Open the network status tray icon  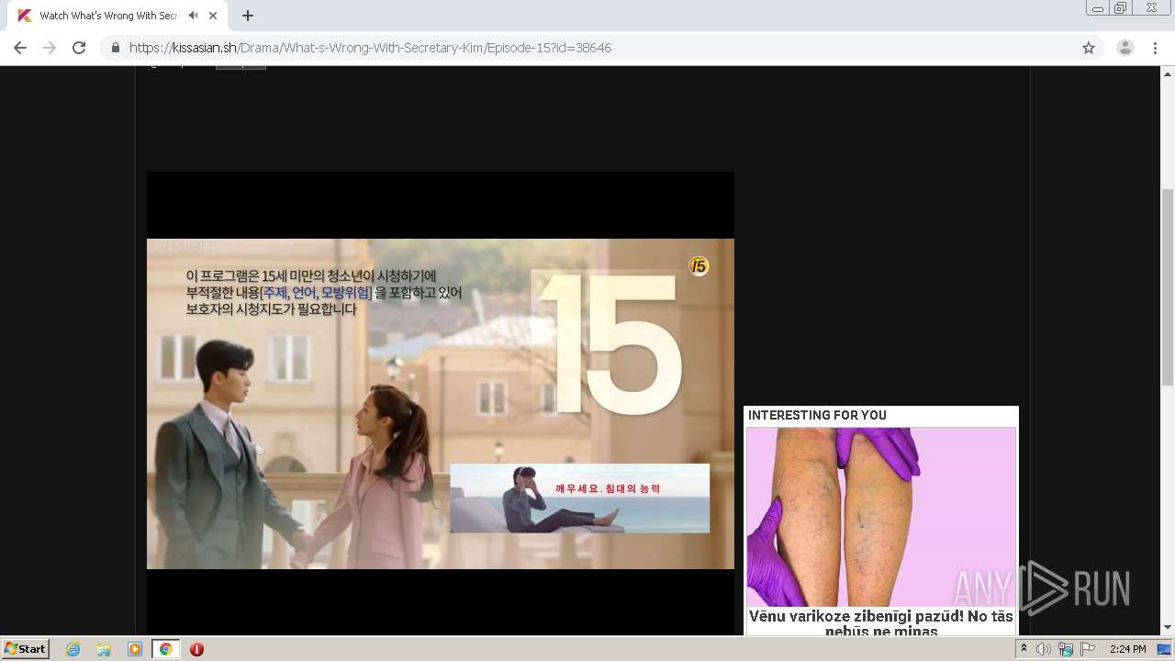click(1066, 649)
